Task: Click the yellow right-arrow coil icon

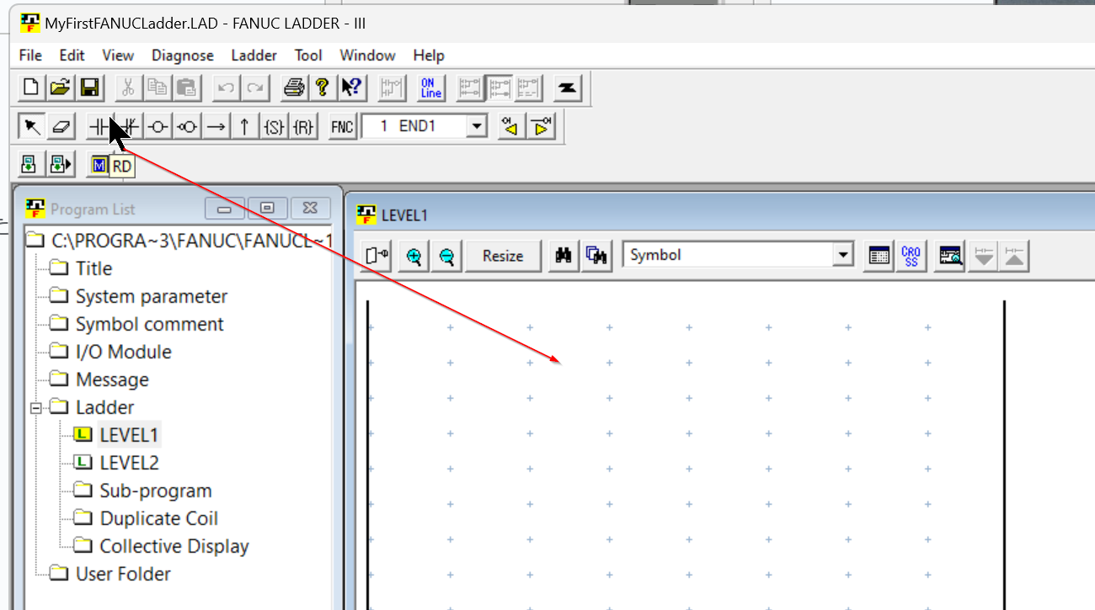Action: (540, 126)
